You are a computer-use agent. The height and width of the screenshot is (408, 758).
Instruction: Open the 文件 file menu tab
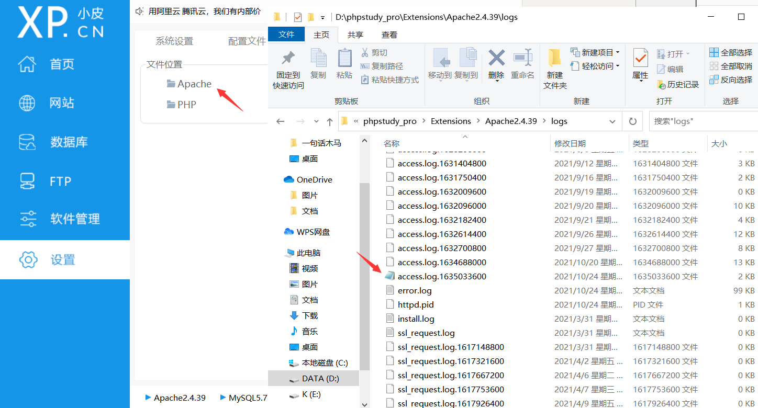tap(286, 34)
